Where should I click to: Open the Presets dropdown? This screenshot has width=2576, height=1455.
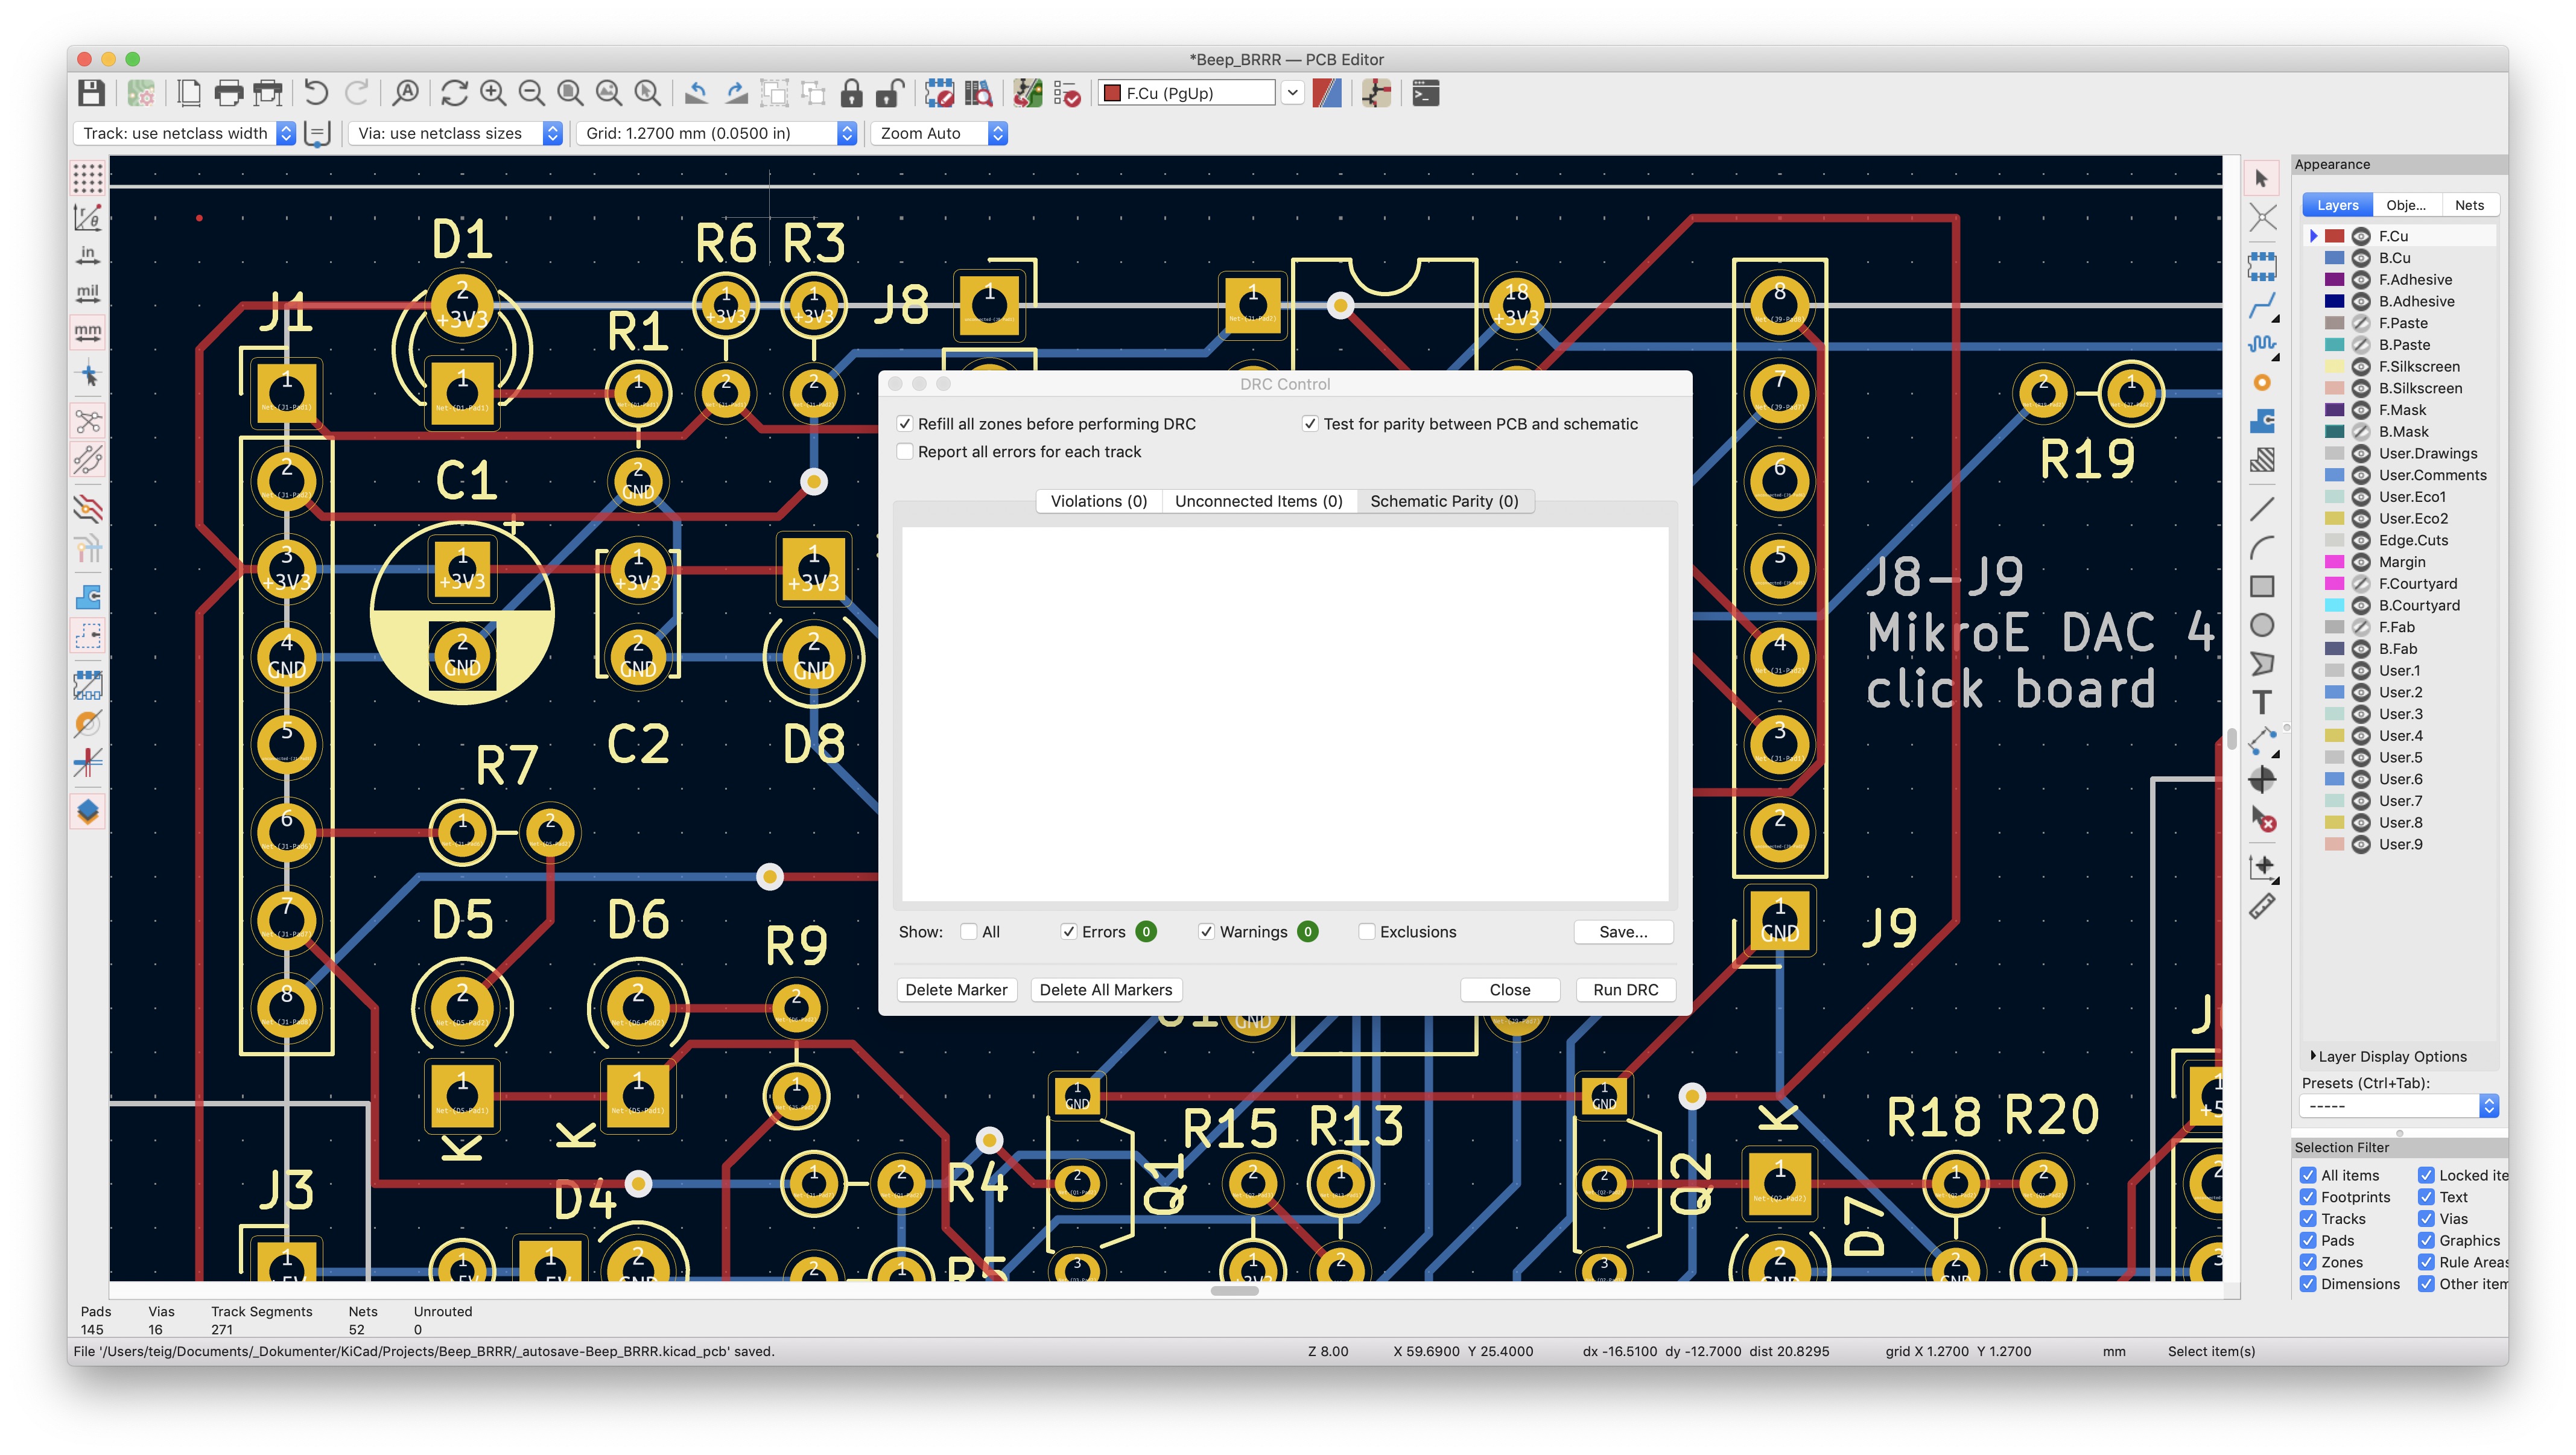[x=2399, y=1106]
